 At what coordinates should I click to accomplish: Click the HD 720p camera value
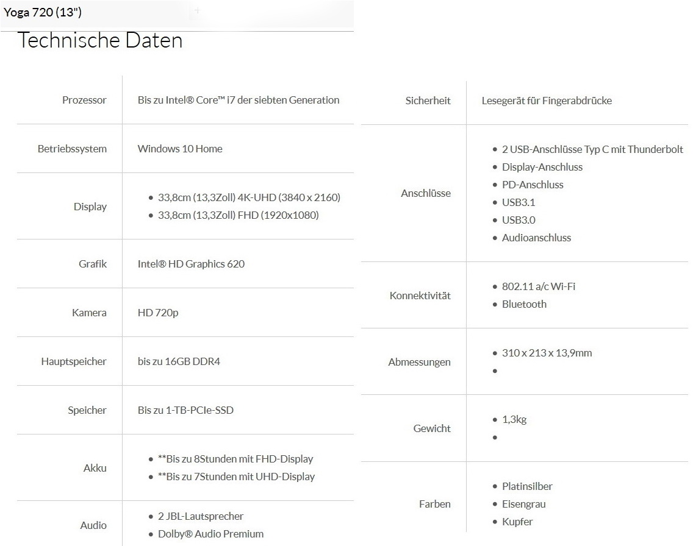pos(158,313)
